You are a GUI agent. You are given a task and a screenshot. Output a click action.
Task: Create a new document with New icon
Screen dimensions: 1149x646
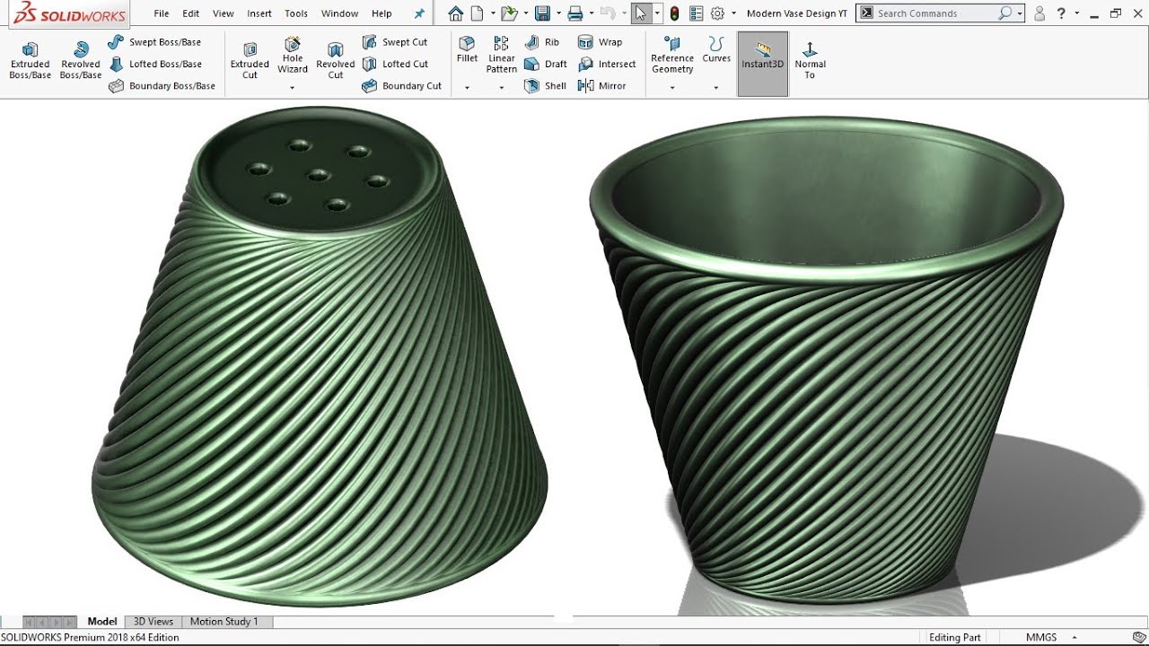point(478,13)
